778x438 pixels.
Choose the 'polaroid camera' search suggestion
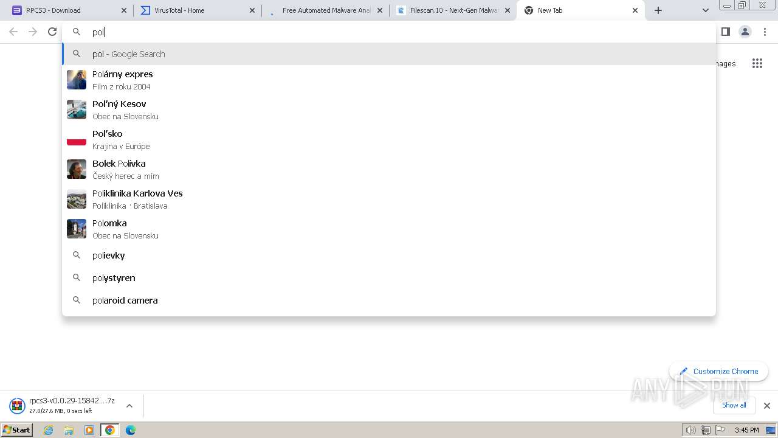tap(389, 301)
